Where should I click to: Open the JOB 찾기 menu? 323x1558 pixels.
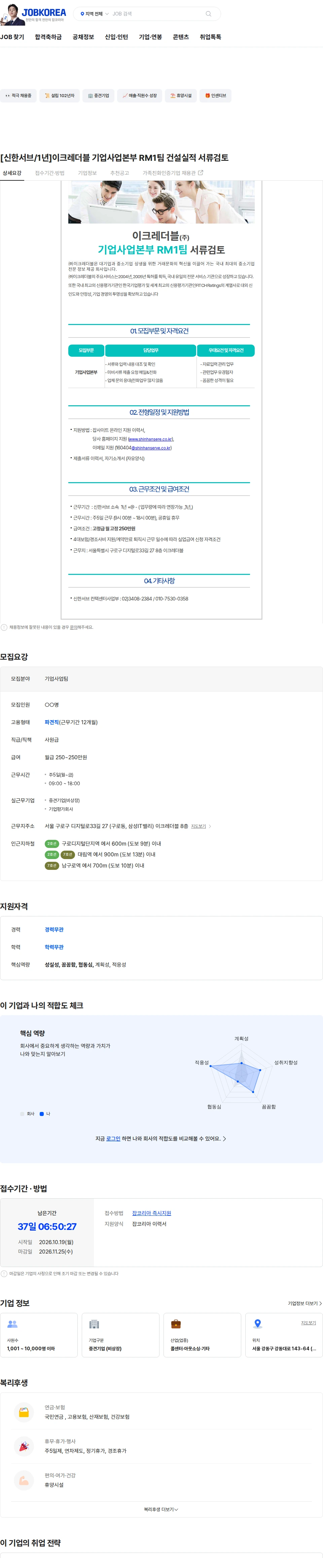click(12, 37)
